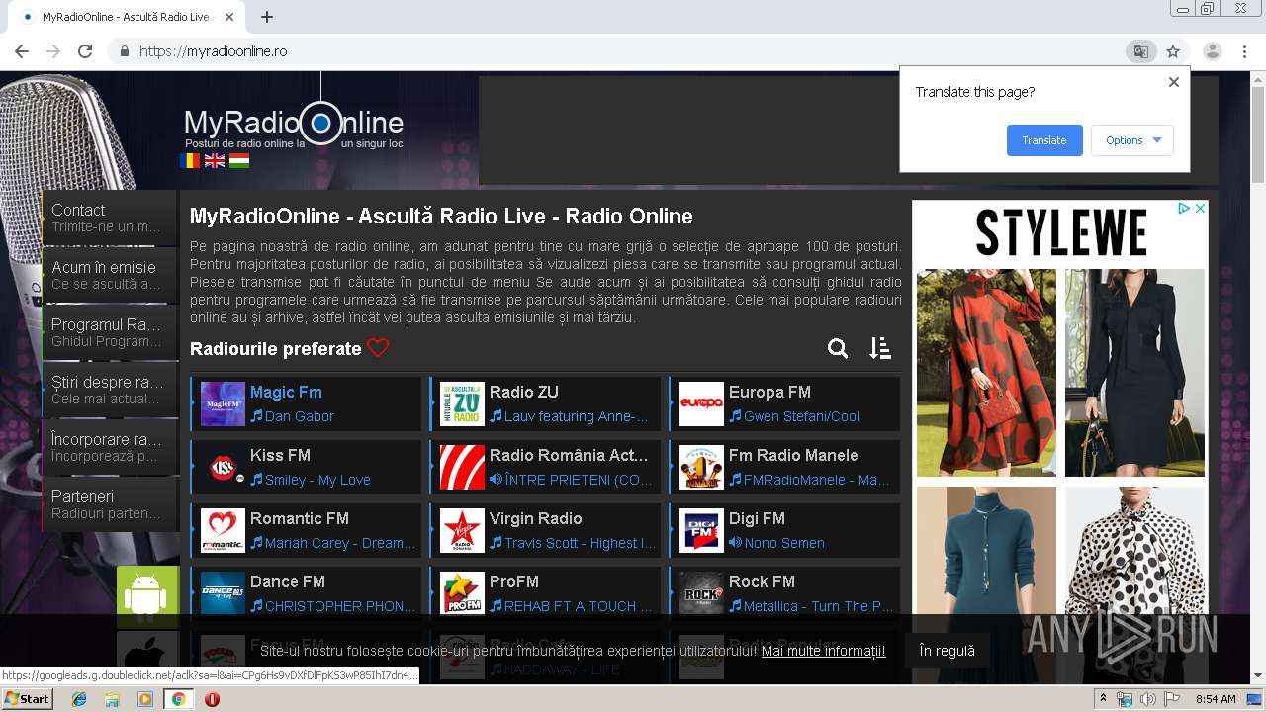
Task: Open a new browser tab
Action: 266,17
